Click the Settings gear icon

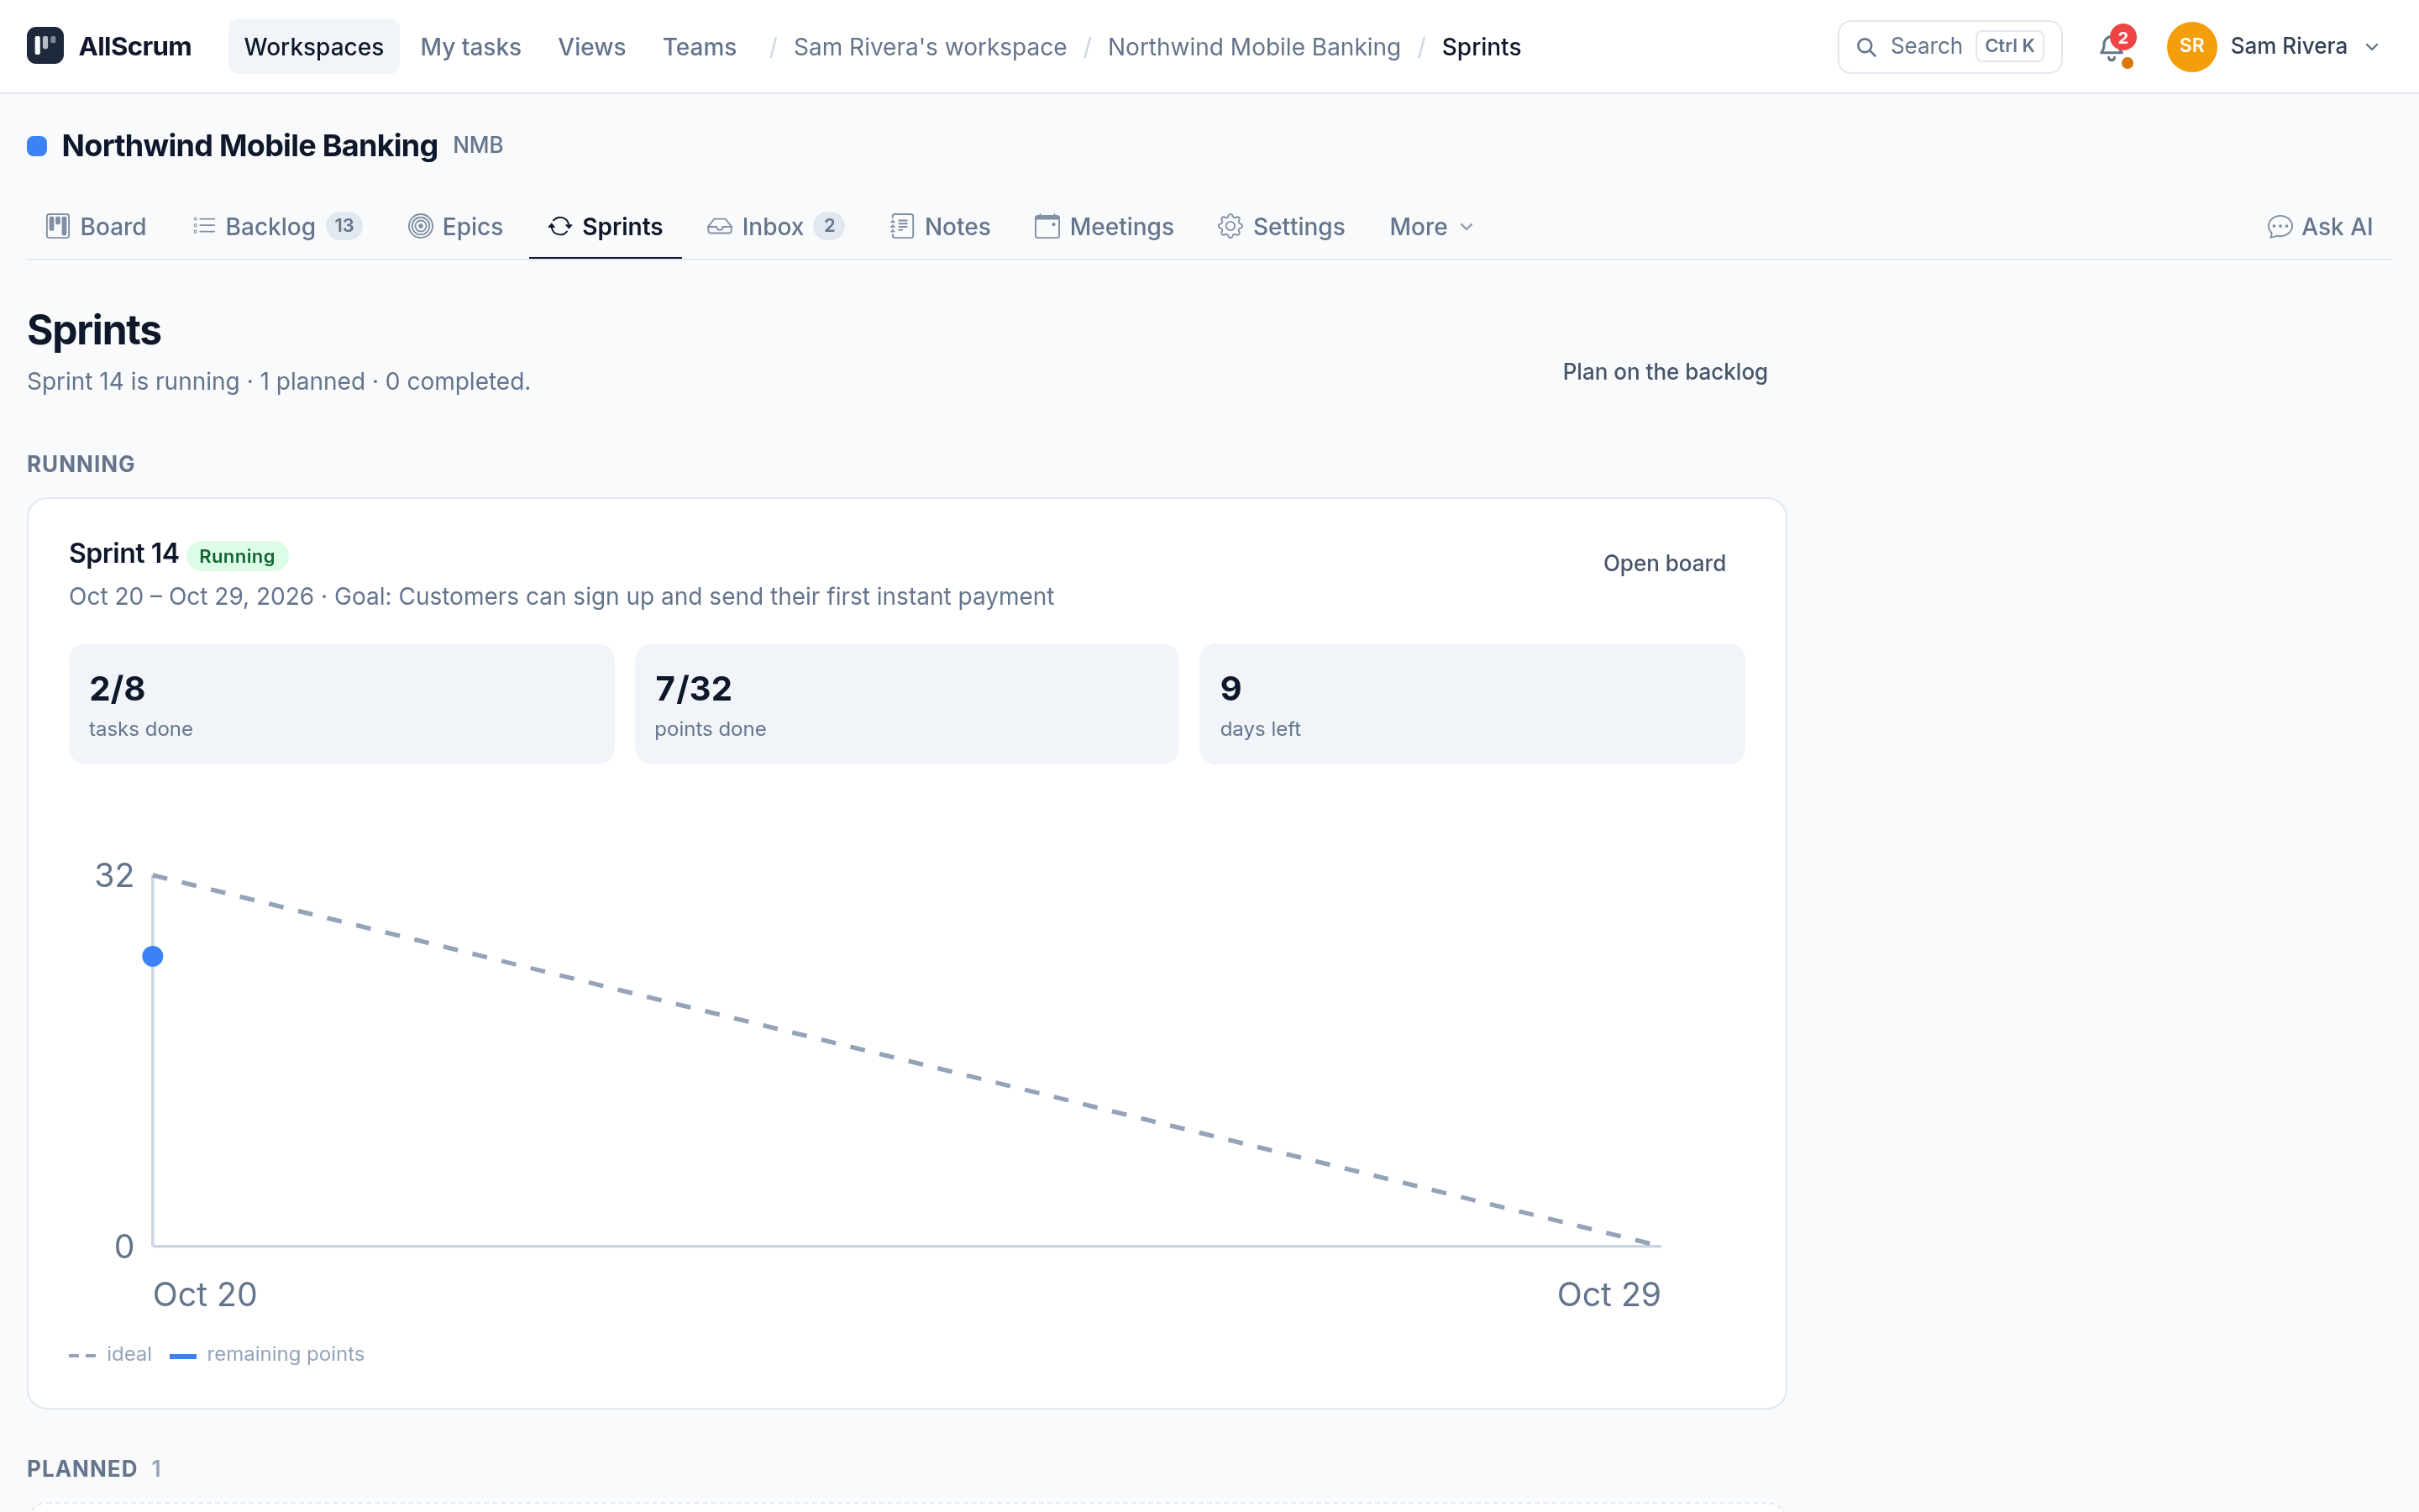[1230, 226]
